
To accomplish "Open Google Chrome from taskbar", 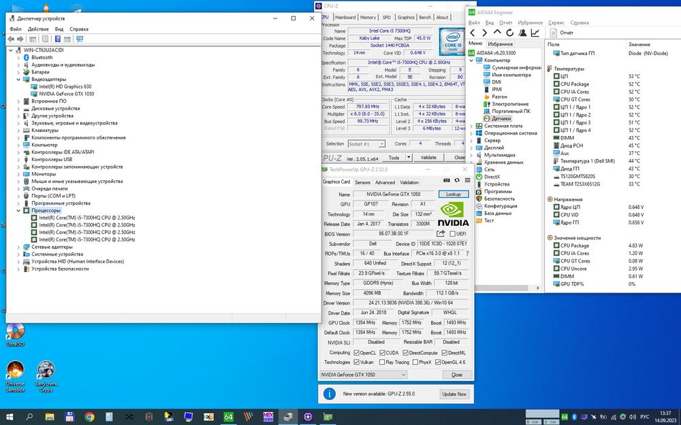I will coord(89,418).
